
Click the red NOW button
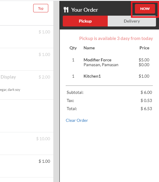pyautogui.click(x=145, y=9)
